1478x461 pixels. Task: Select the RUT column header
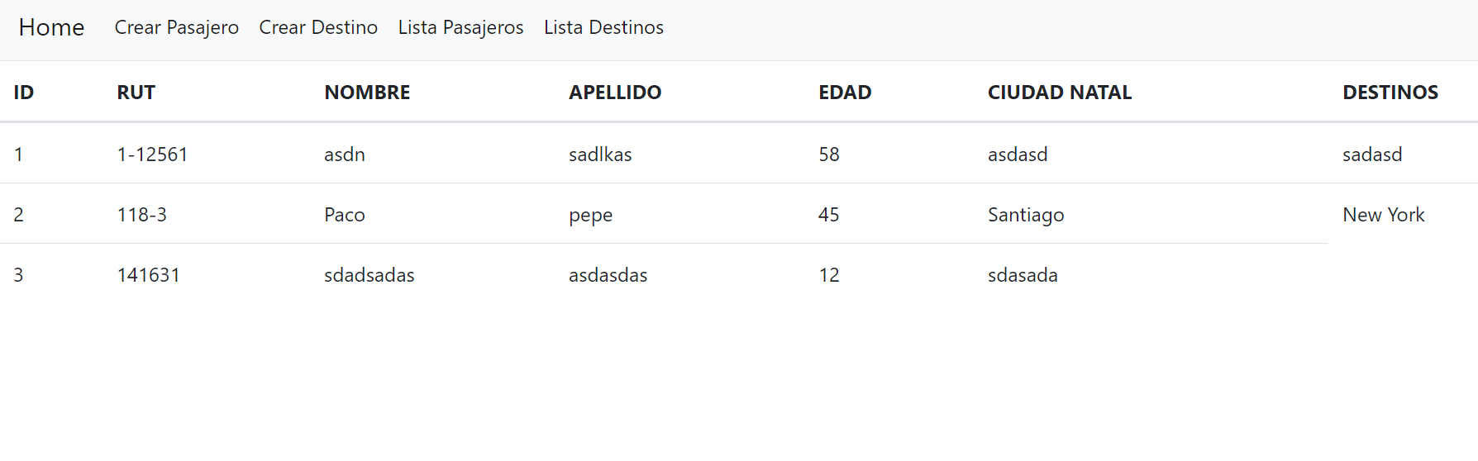136,93
